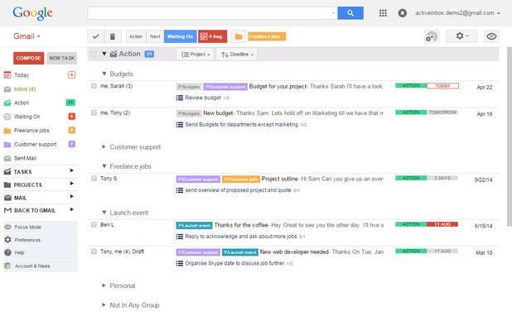
Task: Open Customer support folder in sidebar
Action: pos(36,144)
